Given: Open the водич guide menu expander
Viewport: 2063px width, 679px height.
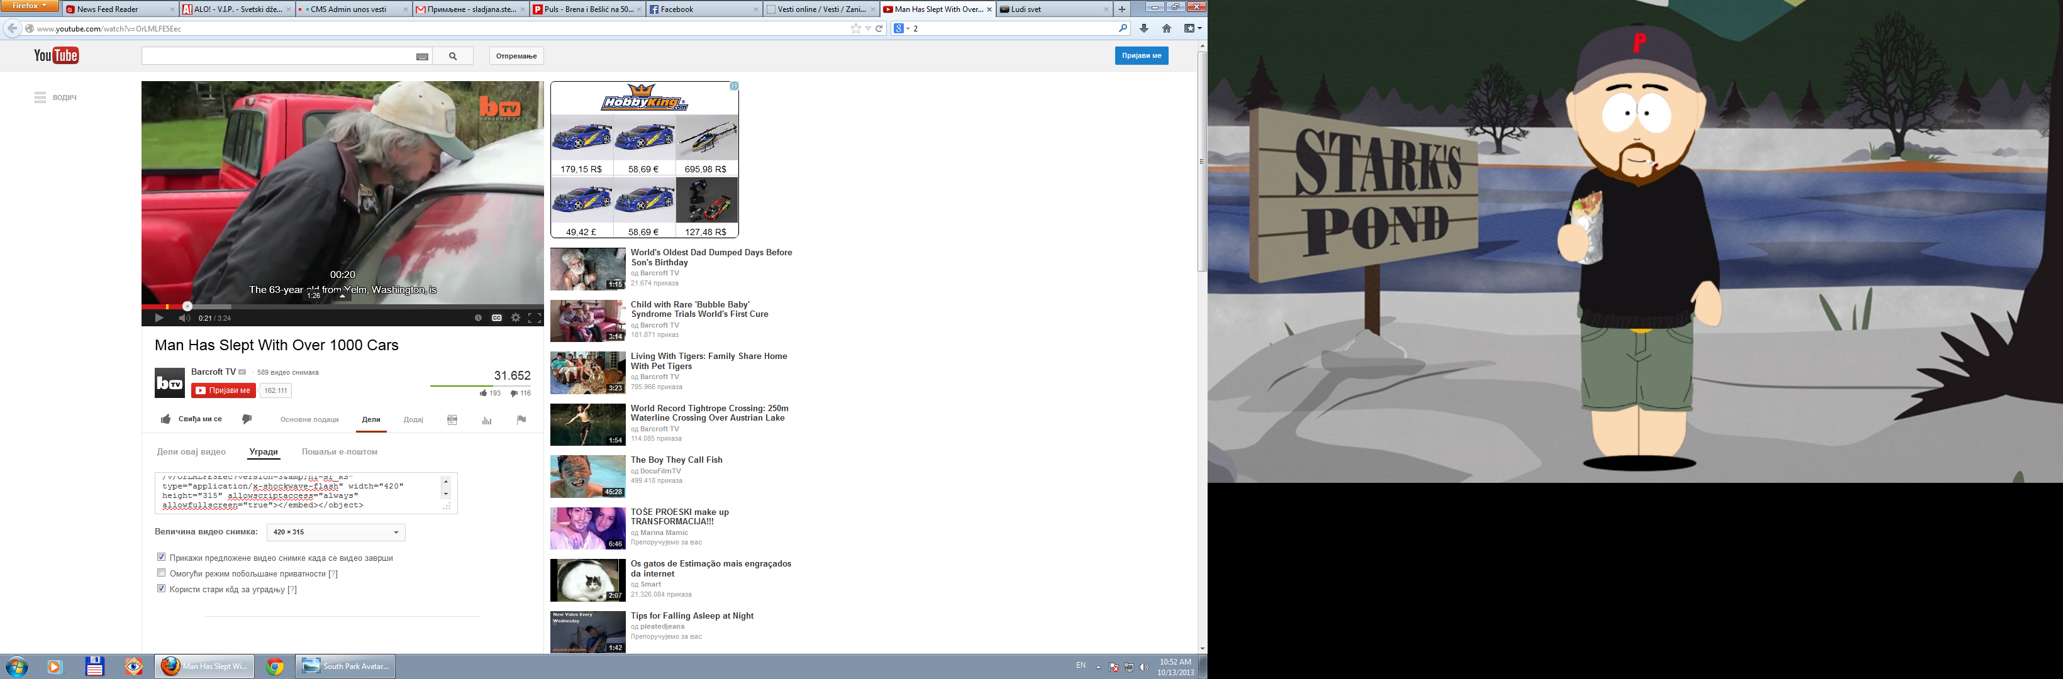Looking at the screenshot, I should tap(40, 97).
